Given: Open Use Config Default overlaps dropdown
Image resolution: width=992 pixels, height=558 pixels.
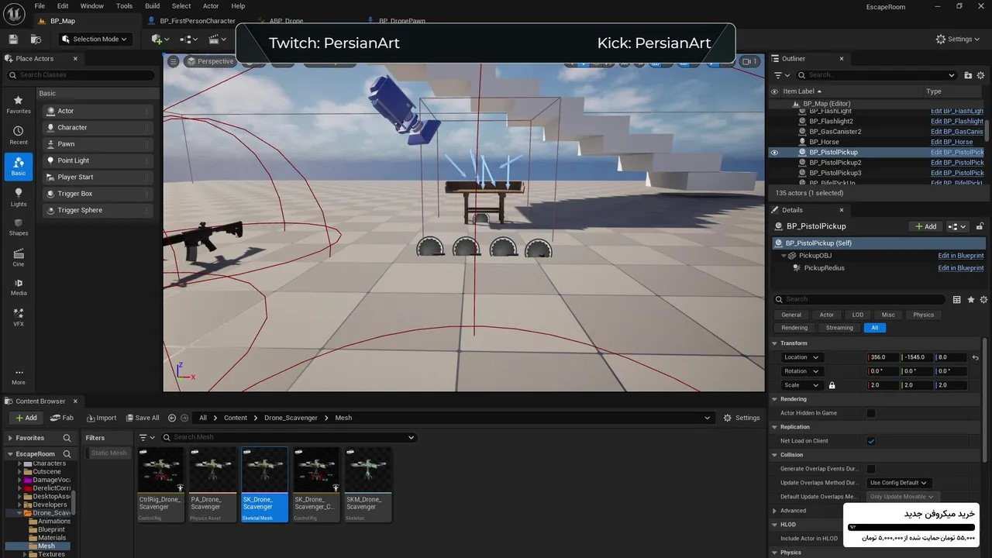Looking at the screenshot, I should [898, 483].
